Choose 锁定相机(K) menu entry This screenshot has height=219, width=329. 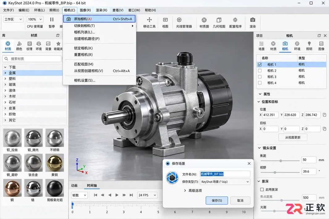(x=99, y=48)
